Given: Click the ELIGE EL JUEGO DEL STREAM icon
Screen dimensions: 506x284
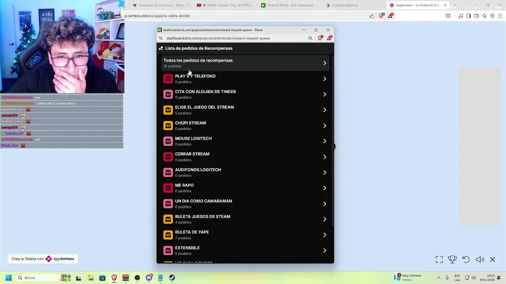Looking at the screenshot, I should pyautogui.click(x=168, y=110).
